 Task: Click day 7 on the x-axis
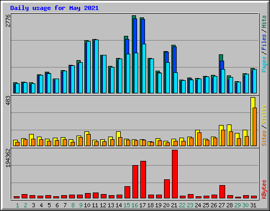pyautogui.click(x=65, y=205)
